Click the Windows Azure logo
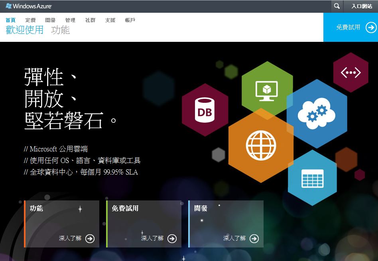This screenshot has width=378, height=261. pos(28,6)
